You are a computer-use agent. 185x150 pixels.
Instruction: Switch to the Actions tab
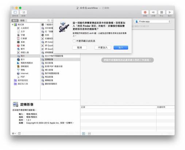15,20
